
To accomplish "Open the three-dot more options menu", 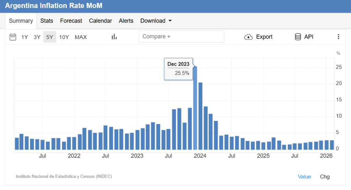I will coord(338,37).
